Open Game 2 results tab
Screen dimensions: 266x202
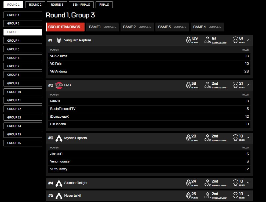pyautogui.click(x=137, y=27)
